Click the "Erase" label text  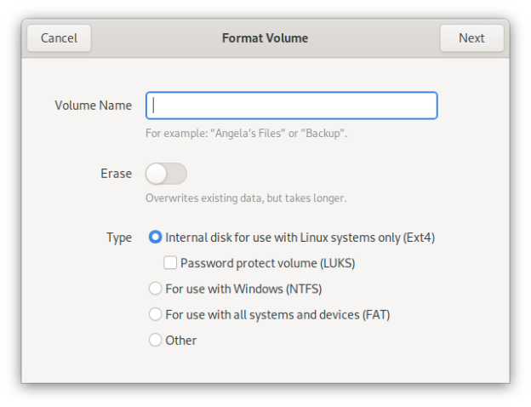116,174
